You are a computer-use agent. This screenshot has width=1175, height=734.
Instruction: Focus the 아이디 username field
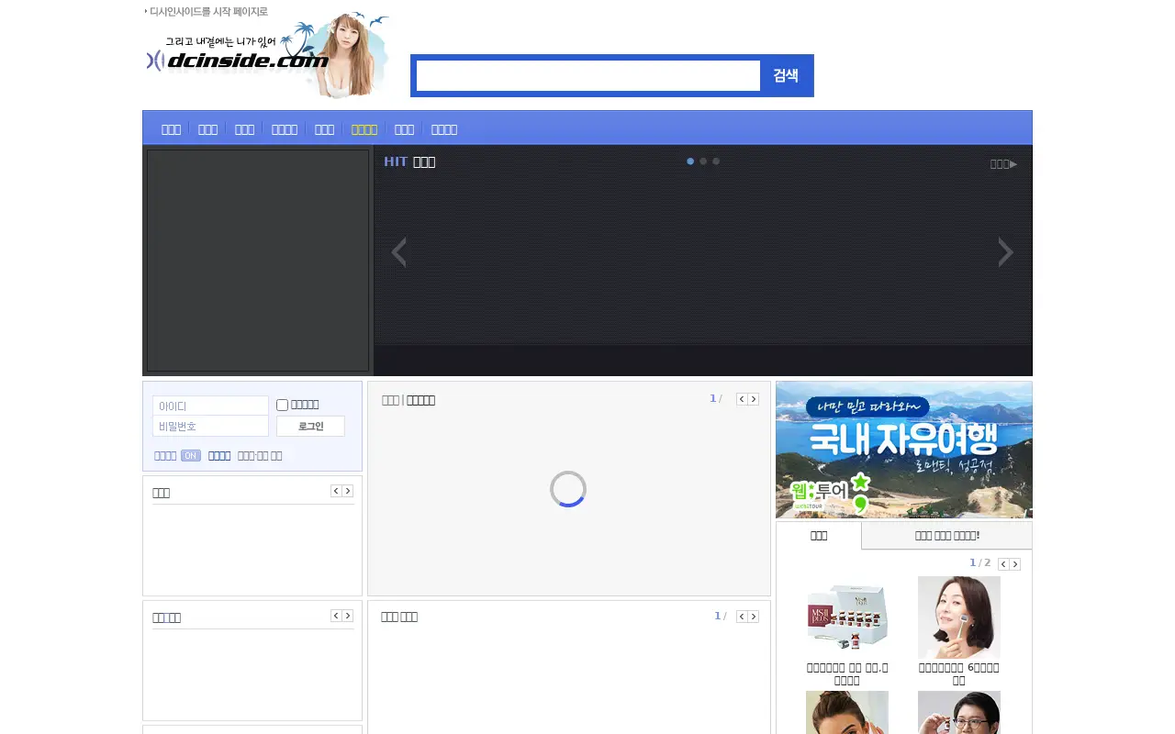click(210, 406)
